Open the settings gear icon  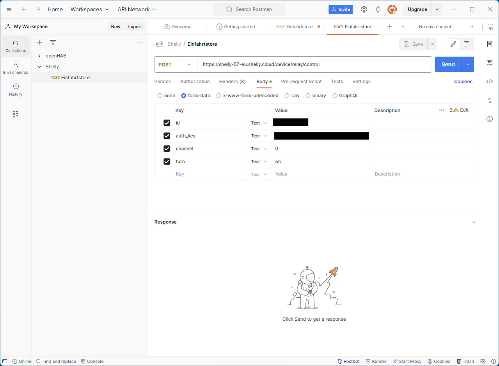click(x=364, y=9)
